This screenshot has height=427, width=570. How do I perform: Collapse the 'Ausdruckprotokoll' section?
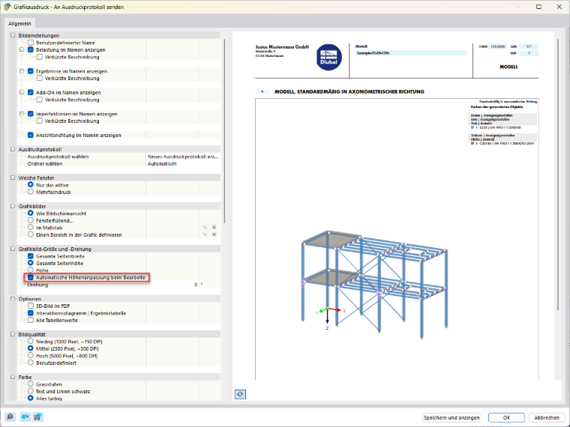tap(13, 149)
